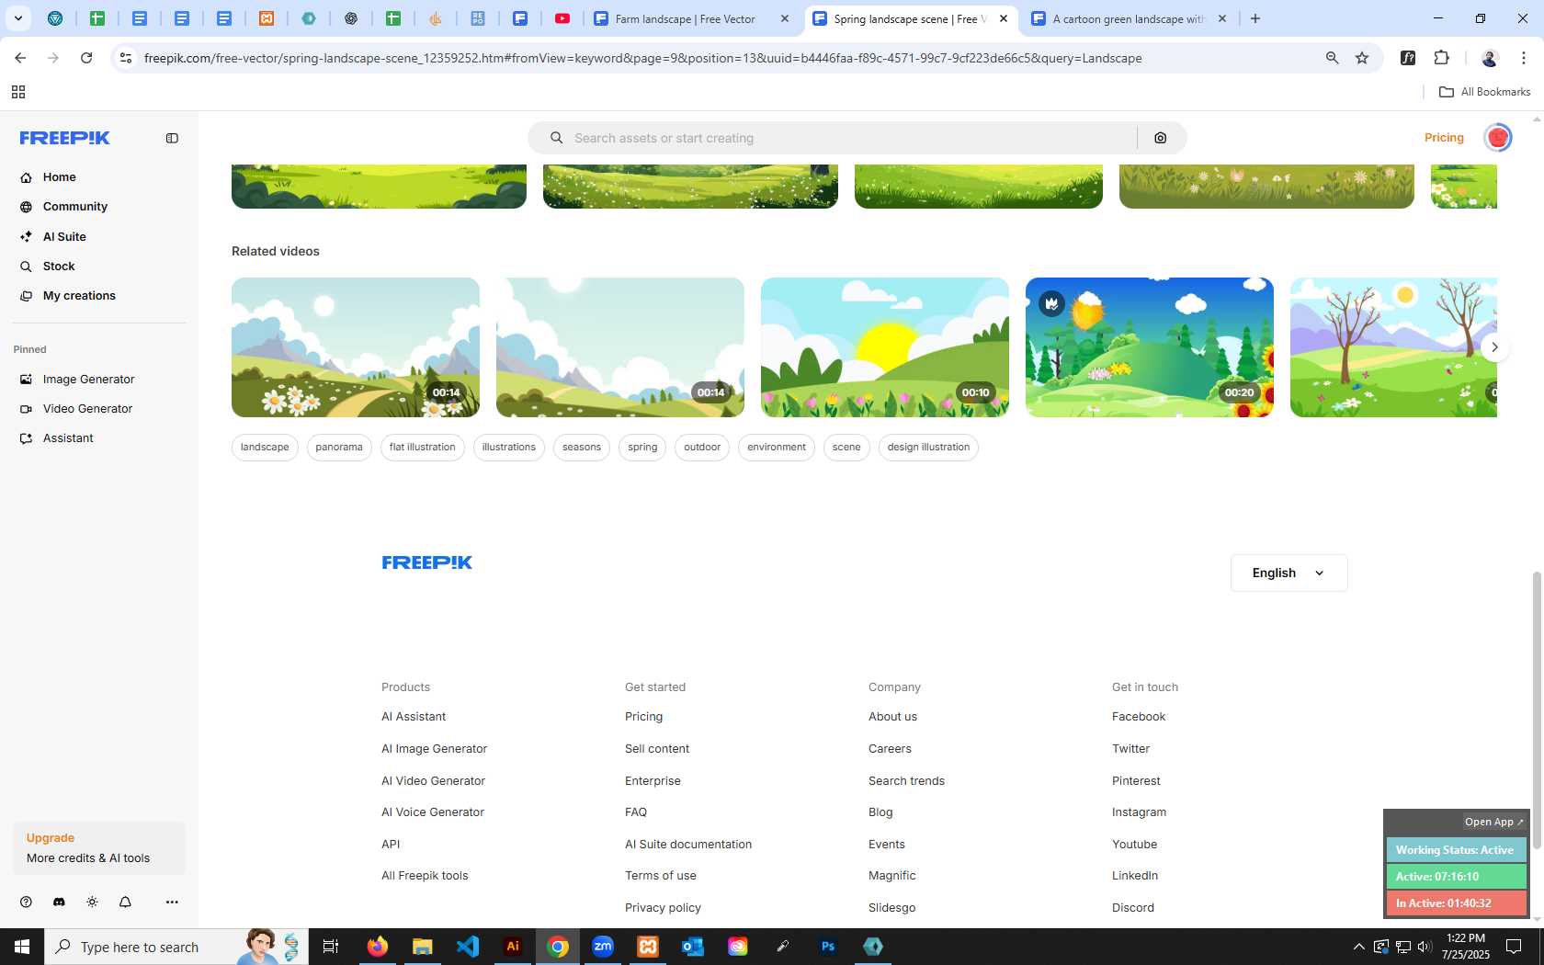Open Discord icon in sidebar footer
The image size is (1544, 965).
click(x=59, y=902)
